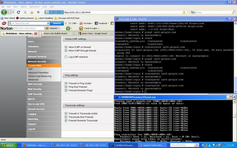Click the Firefox back arrow button
237x148 pixels.
coord(4,12)
